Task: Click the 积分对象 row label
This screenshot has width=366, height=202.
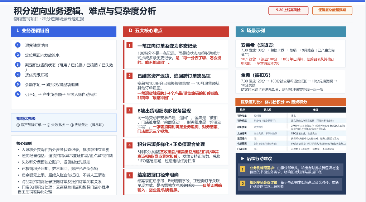Action: point(242,115)
